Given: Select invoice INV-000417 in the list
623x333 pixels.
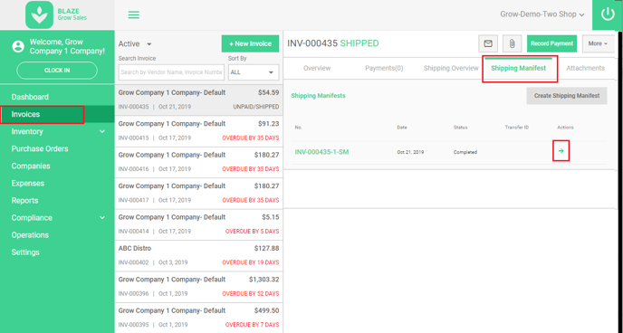Looking at the screenshot, I should [x=198, y=194].
